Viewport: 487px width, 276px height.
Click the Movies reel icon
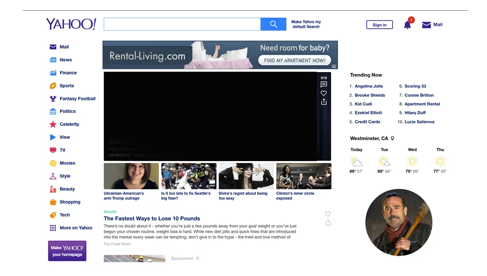pyautogui.click(x=53, y=163)
